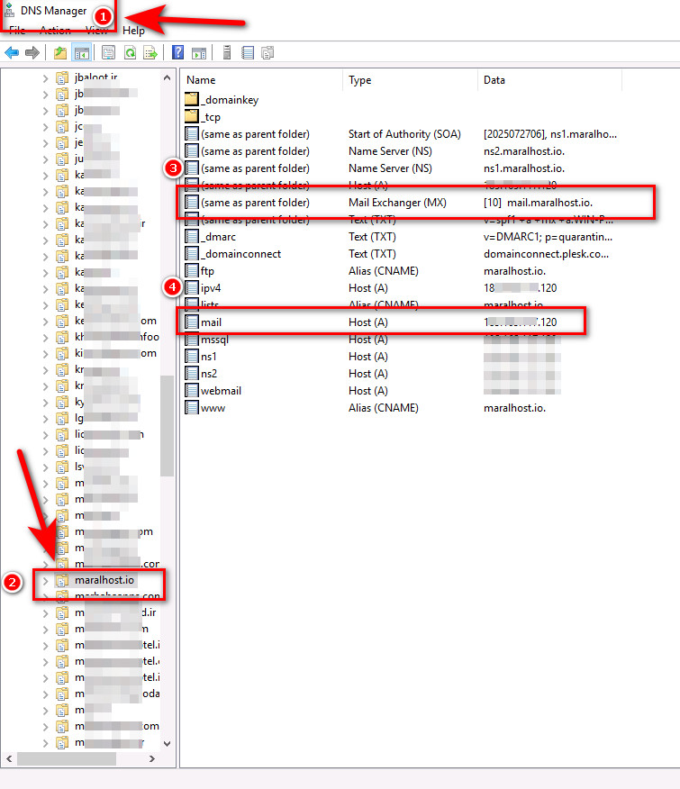Image resolution: width=680 pixels, height=789 pixels.
Task: Open the Help menu
Action: pyautogui.click(x=133, y=31)
